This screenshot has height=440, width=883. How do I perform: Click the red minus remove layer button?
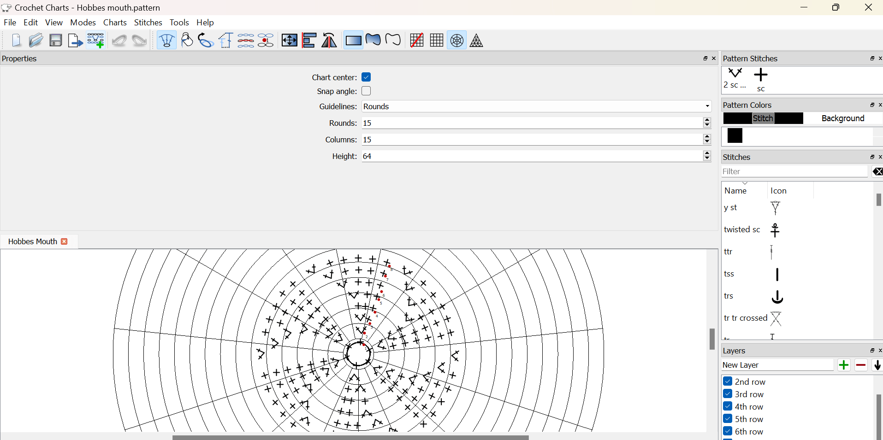(x=861, y=365)
